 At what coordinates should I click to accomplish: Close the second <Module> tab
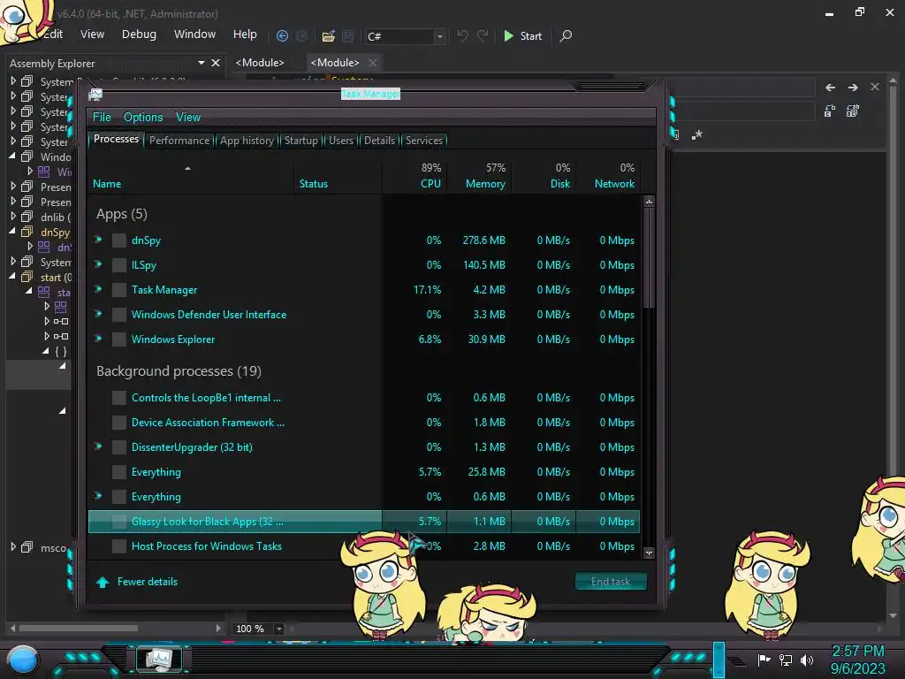373,63
